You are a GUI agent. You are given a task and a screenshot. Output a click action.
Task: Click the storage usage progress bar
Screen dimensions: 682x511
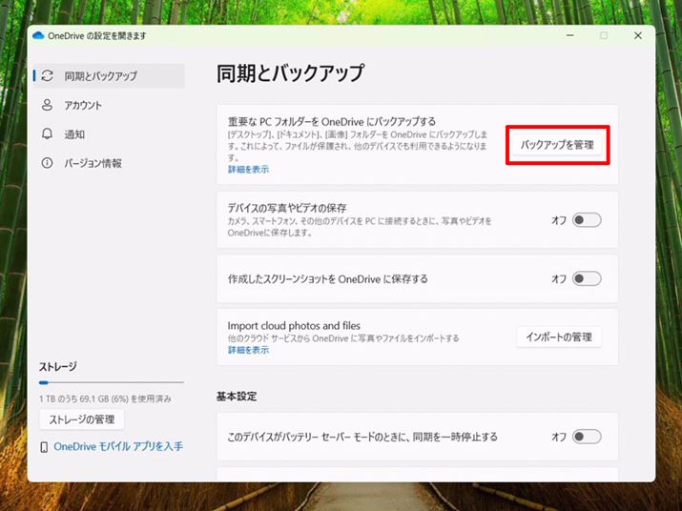click(x=112, y=382)
